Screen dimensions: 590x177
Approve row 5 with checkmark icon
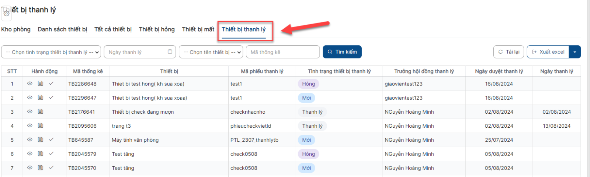pyautogui.click(x=51, y=139)
